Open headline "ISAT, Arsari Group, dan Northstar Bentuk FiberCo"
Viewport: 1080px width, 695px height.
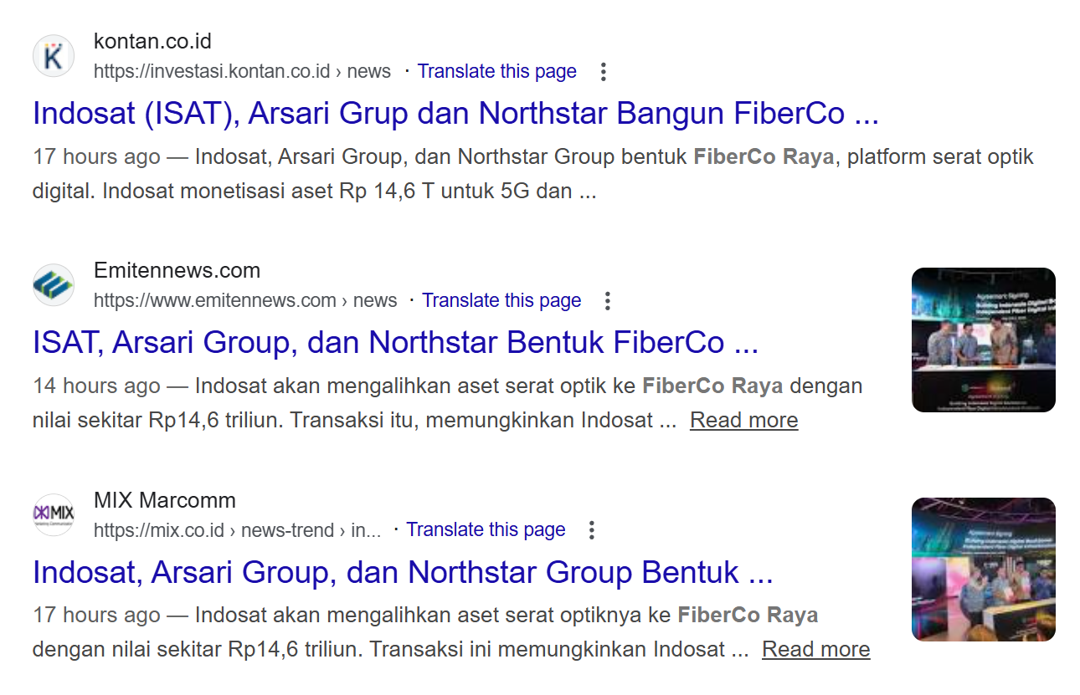pyautogui.click(x=395, y=343)
